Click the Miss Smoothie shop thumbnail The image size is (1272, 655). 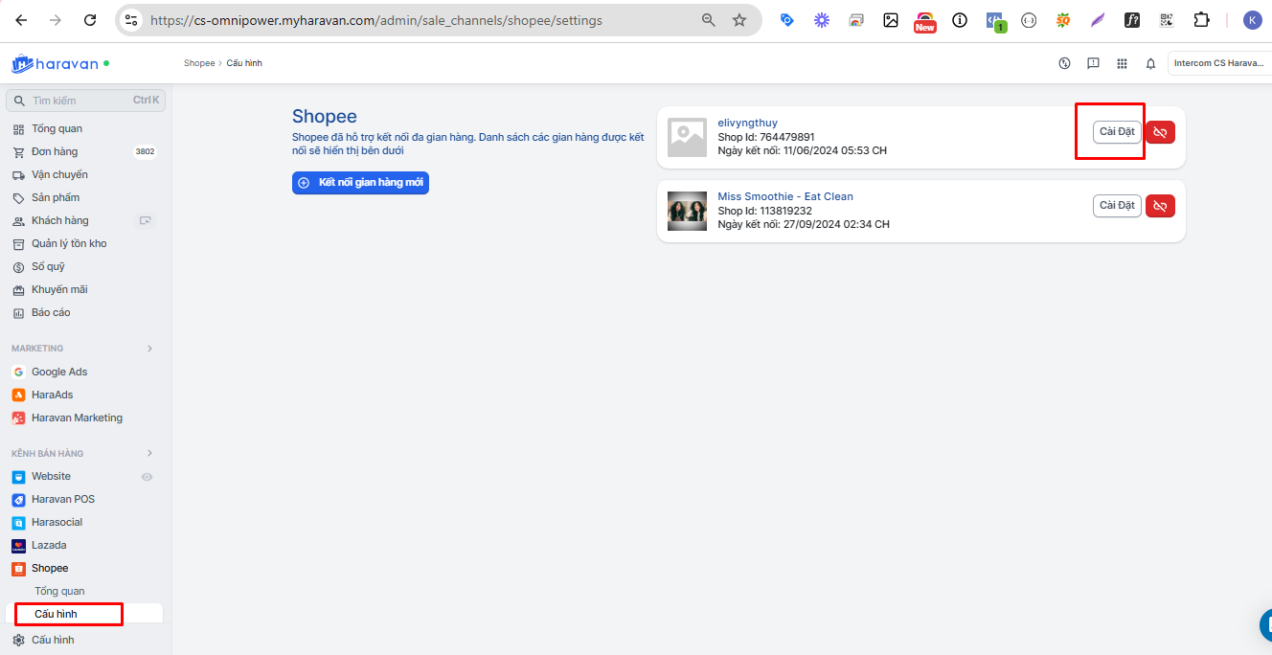coord(687,211)
